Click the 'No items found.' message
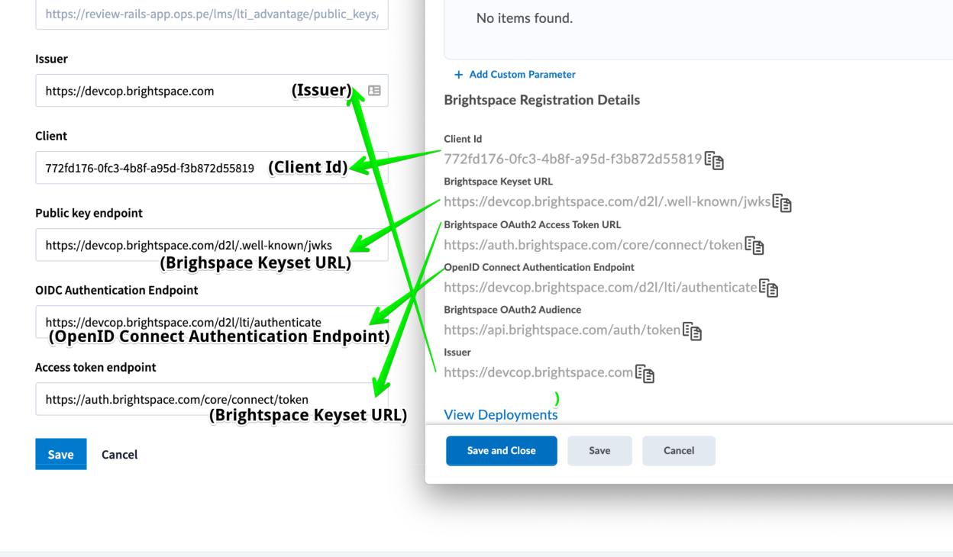The height and width of the screenshot is (557, 953). point(525,18)
